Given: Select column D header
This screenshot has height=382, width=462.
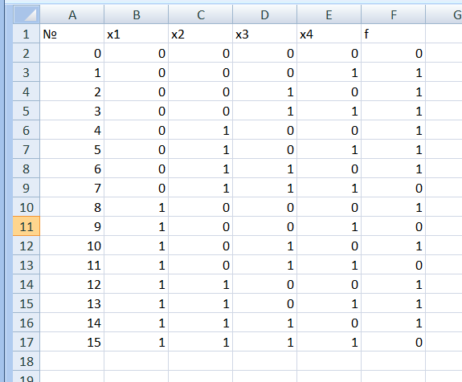Looking at the screenshot, I should 265,14.
